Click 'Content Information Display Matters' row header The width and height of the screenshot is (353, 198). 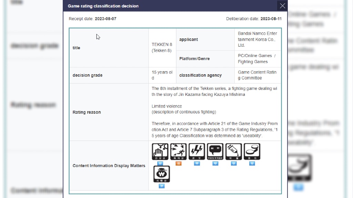pyautogui.click(x=109, y=166)
